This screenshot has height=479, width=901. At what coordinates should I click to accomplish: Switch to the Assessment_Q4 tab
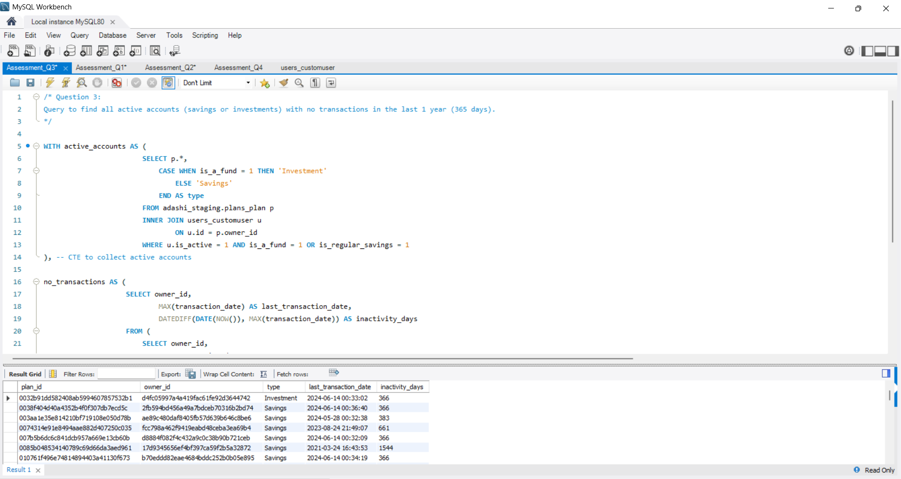[238, 68]
